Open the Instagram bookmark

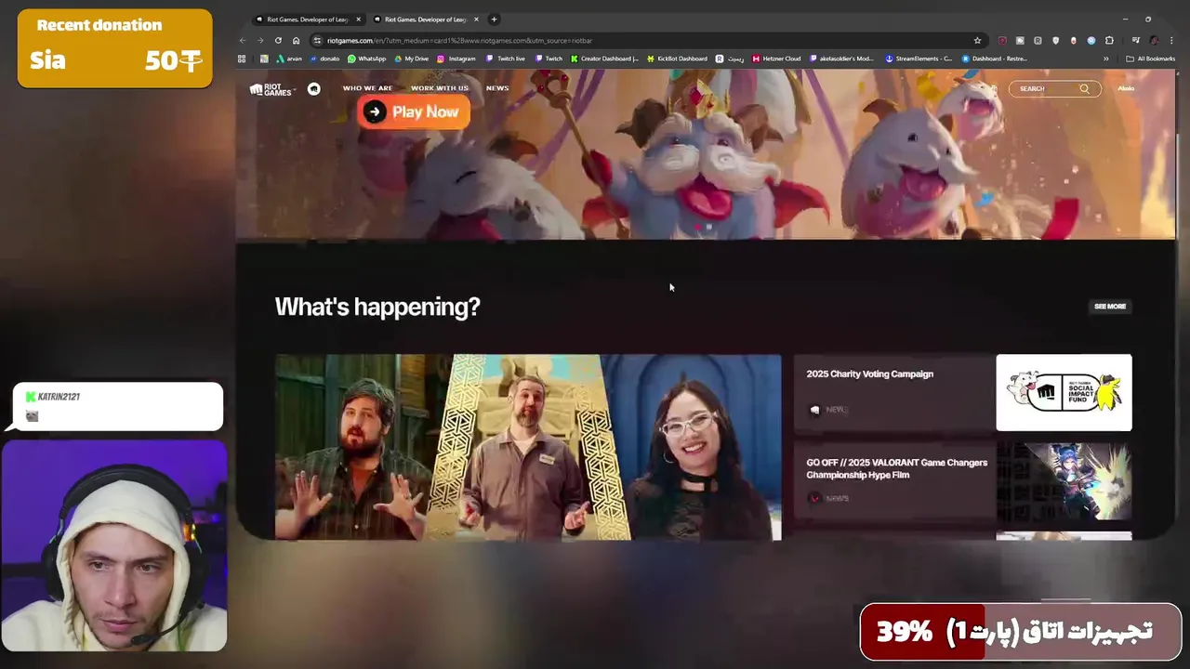point(456,59)
